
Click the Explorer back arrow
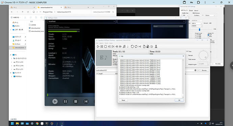(12, 12)
